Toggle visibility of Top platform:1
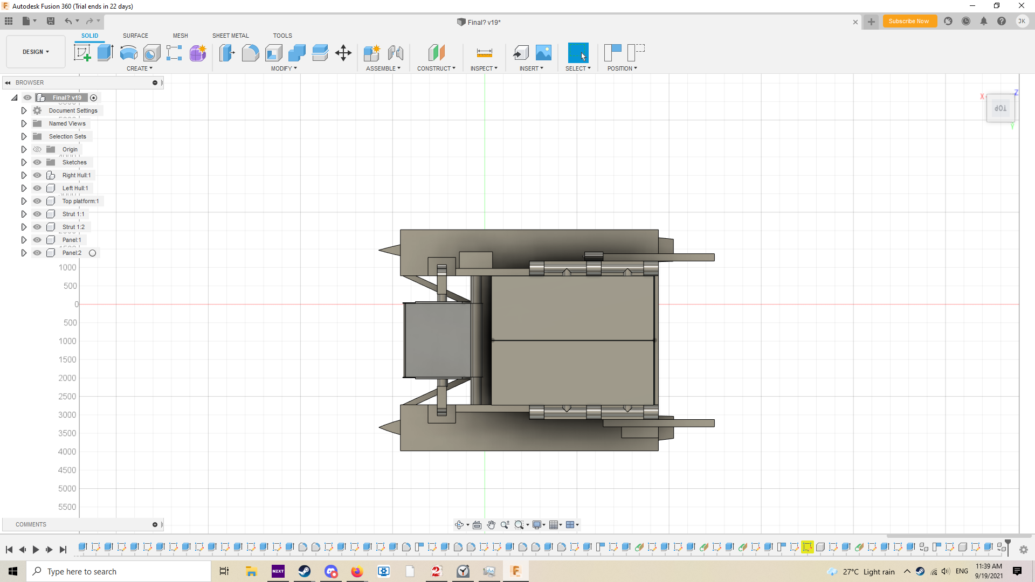 37,201
